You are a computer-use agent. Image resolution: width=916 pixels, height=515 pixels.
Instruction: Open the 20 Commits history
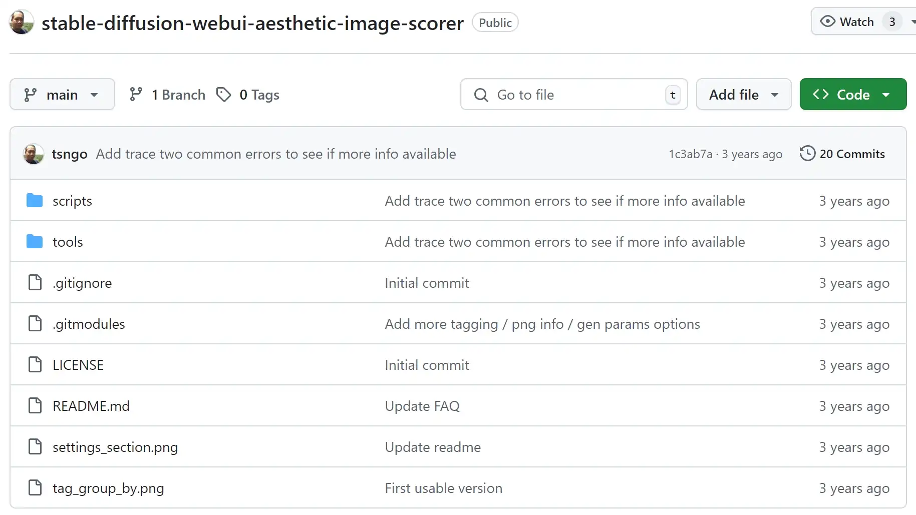852,154
